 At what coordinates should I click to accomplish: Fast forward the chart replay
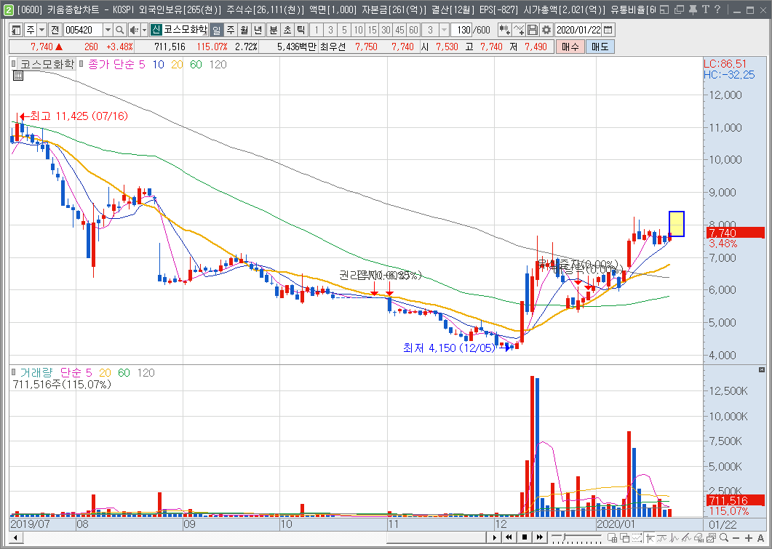[540, 537]
